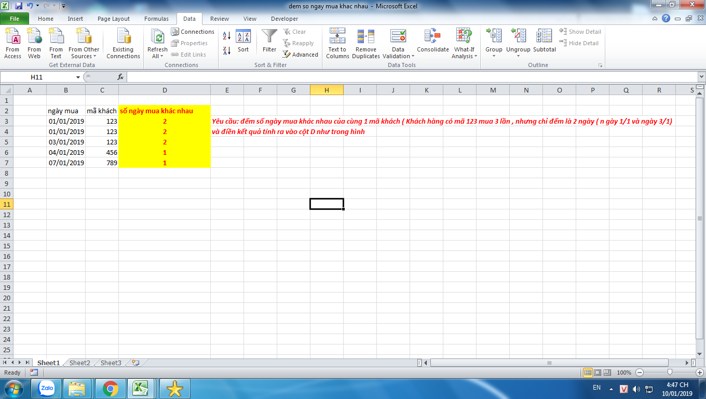Expand the From Other Sources menu
This screenshot has height=399, width=706.
tap(84, 44)
